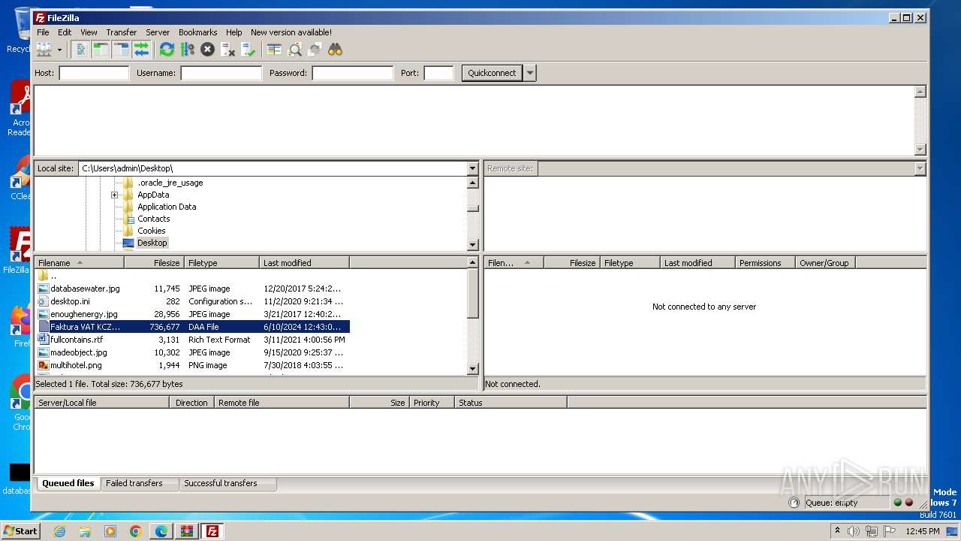Expand the AppData folder tree node
This screenshot has width=961, height=541.
114,195
